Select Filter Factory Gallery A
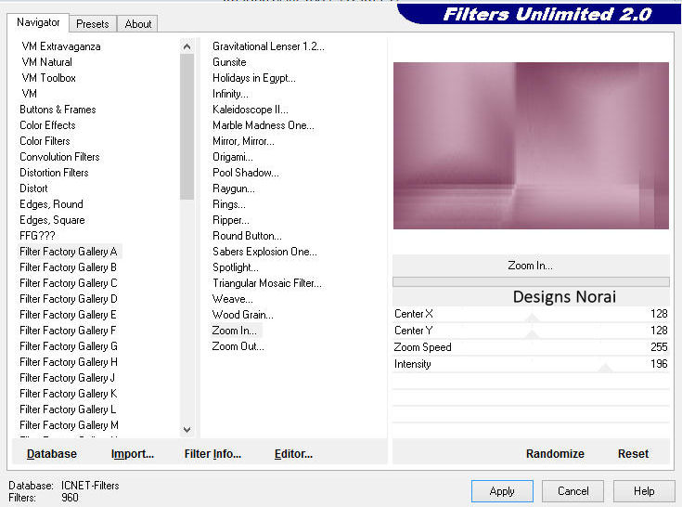The image size is (682, 507). [69, 252]
